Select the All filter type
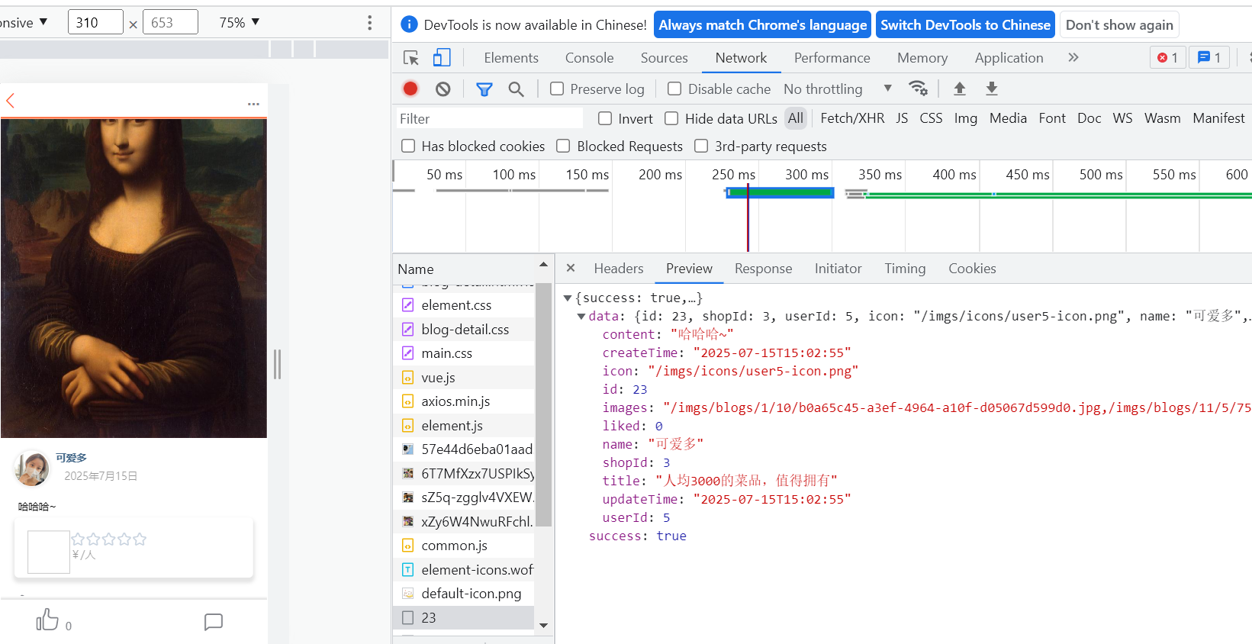 click(796, 118)
